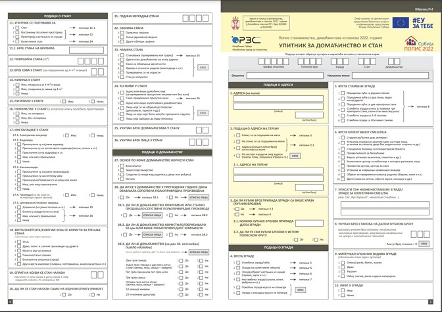Click the РЗС statistics office logo
Screen dimensions: 442x312
(243, 41)
